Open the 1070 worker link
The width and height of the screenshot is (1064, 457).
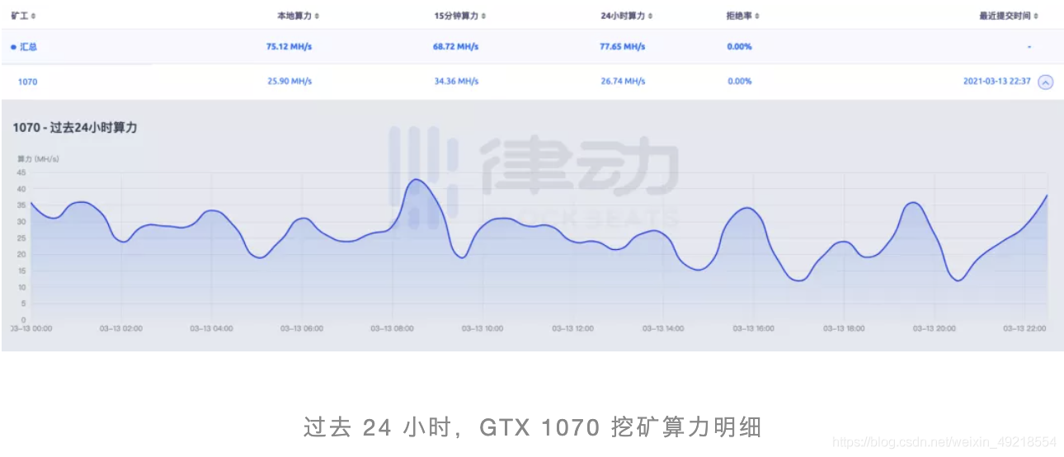tap(27, 82)
